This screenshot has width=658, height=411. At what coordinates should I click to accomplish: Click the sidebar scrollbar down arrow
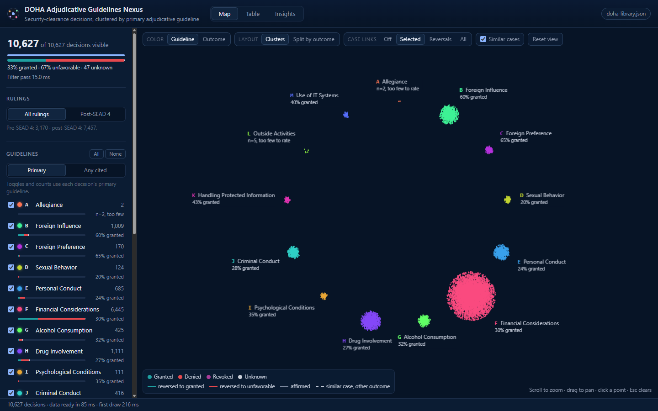[134, 396]
